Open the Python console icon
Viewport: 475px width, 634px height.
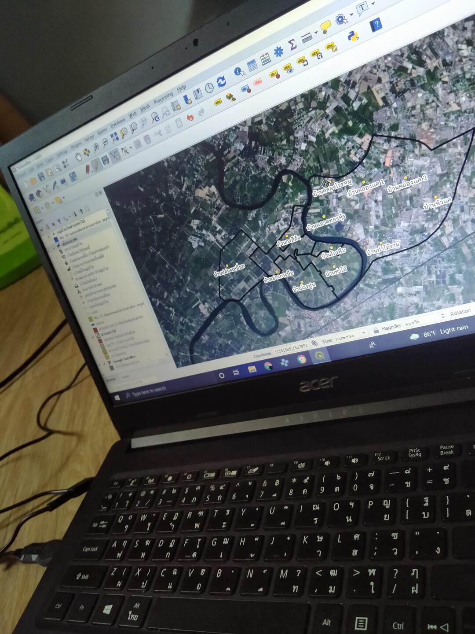[353, 36]
